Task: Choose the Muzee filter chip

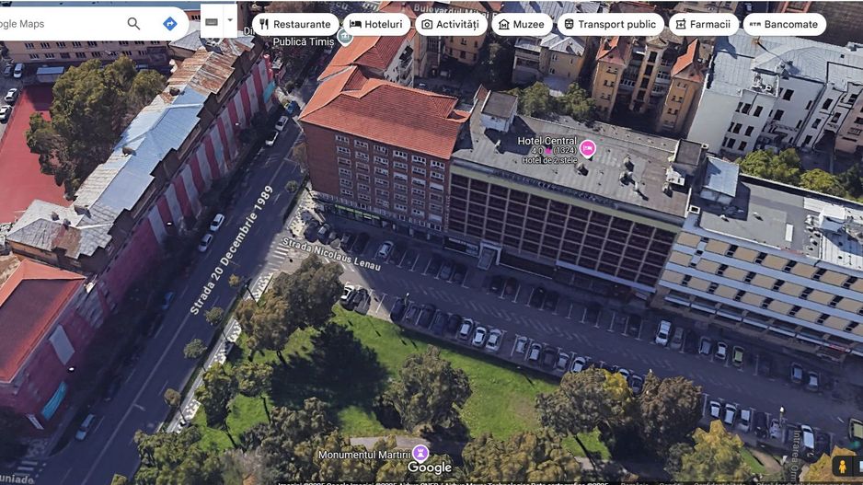Action: coord(522,24)
